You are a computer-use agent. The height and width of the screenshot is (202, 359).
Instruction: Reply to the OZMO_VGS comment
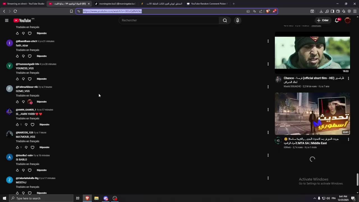(x=42, y=102)
